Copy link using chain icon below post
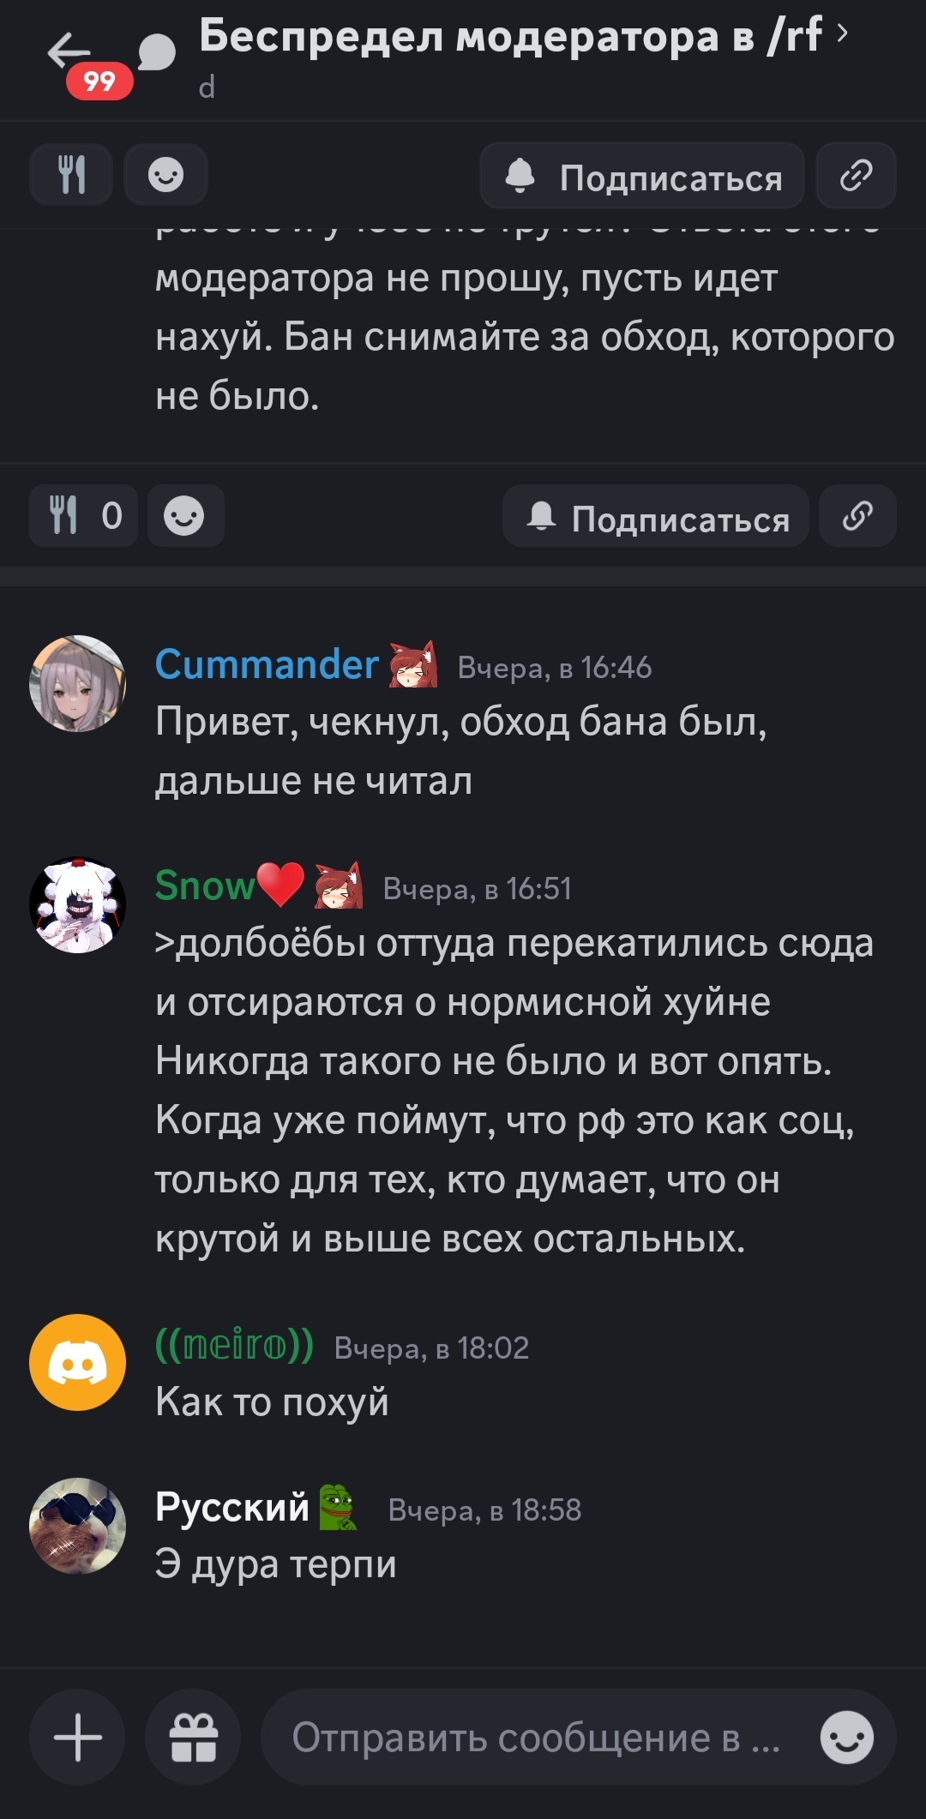926x1819 pixels. point(857,515)
